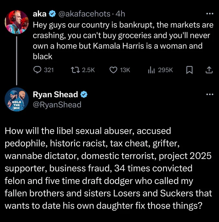
Task: Click Ryan Shead's blue verified badge
Action: 84,95
